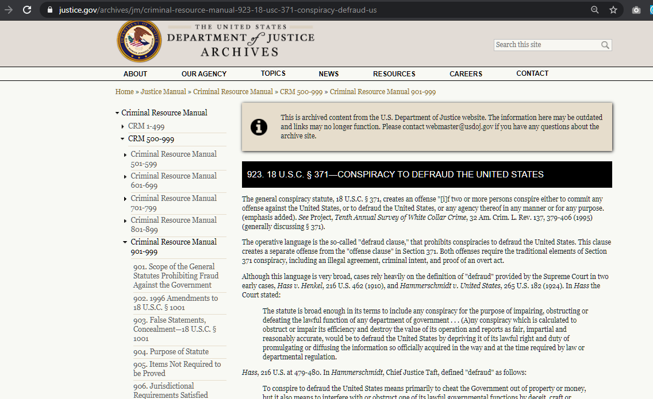Click the 'Hass v. Henkel' case name
The image size is (653, 399).
[300, 286]
